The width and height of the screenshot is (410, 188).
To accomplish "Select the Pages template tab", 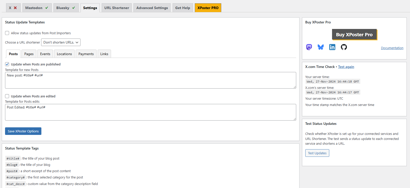I will [29, 54].
